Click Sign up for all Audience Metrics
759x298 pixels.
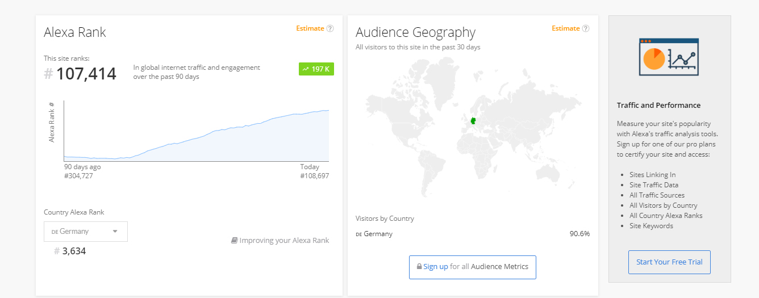pyautogui.click(x=473, y=267)
